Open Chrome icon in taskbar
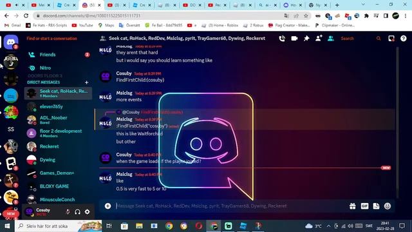The height and width of the screenshot is (232, 412). (169, 226)
